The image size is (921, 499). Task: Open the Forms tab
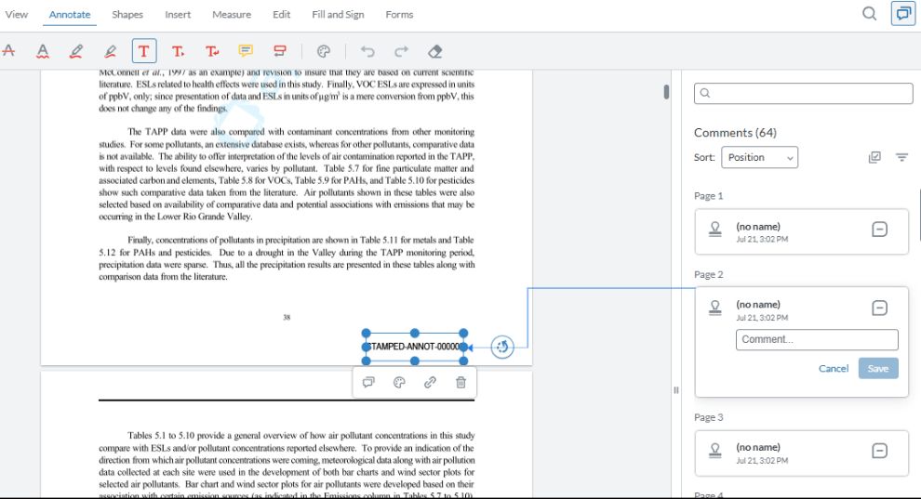click(x=399, y=14)
